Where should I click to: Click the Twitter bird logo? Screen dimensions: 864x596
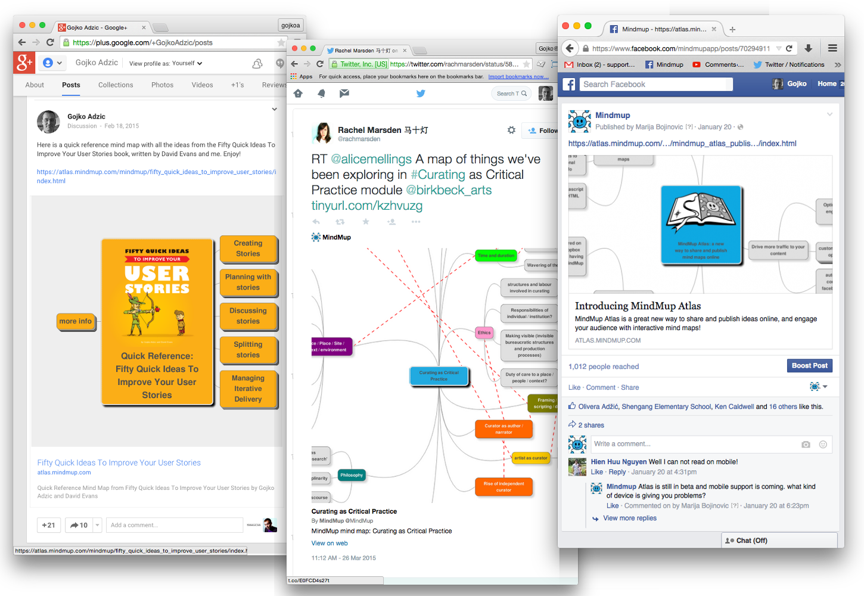421,93
